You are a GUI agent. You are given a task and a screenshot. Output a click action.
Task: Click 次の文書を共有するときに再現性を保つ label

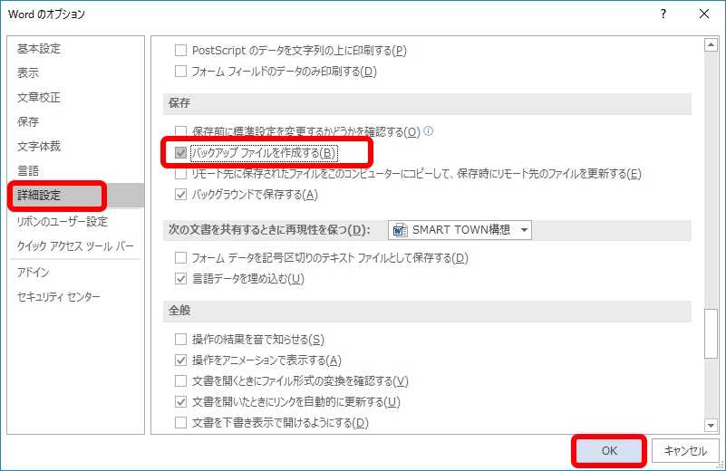click(x=269, y=230)
